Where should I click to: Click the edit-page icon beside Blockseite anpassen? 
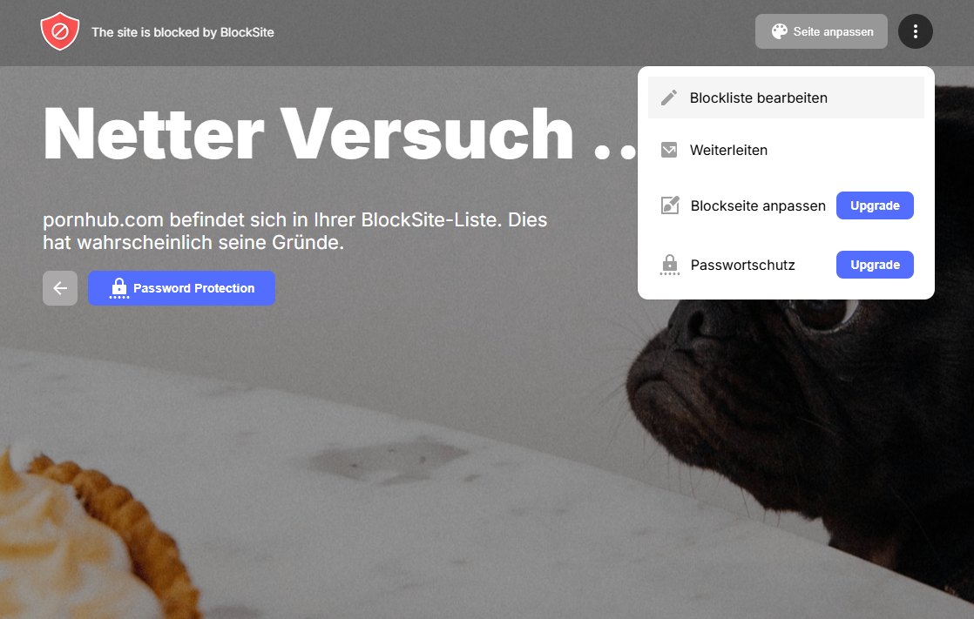[x=670, y=205]
